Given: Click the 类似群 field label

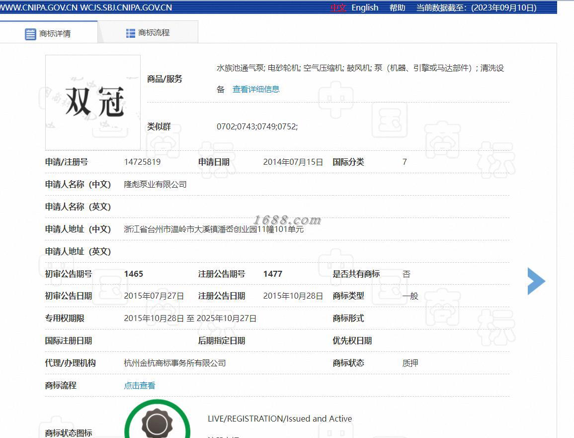Looking at the screenshot, I should [x=159, y=126].
